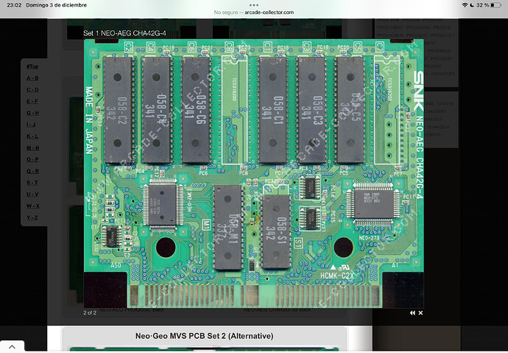Open Y - Z index link
This screenshot has width=508, height=353.
pos(32,217)
